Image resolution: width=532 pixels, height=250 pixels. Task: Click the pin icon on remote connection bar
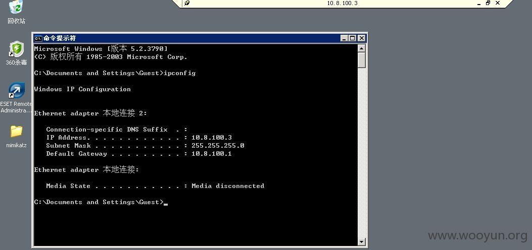point(187,3)
